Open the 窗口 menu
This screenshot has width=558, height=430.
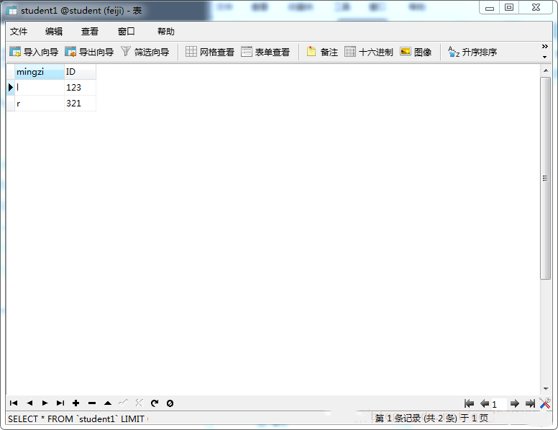click(x=127, y=32)
